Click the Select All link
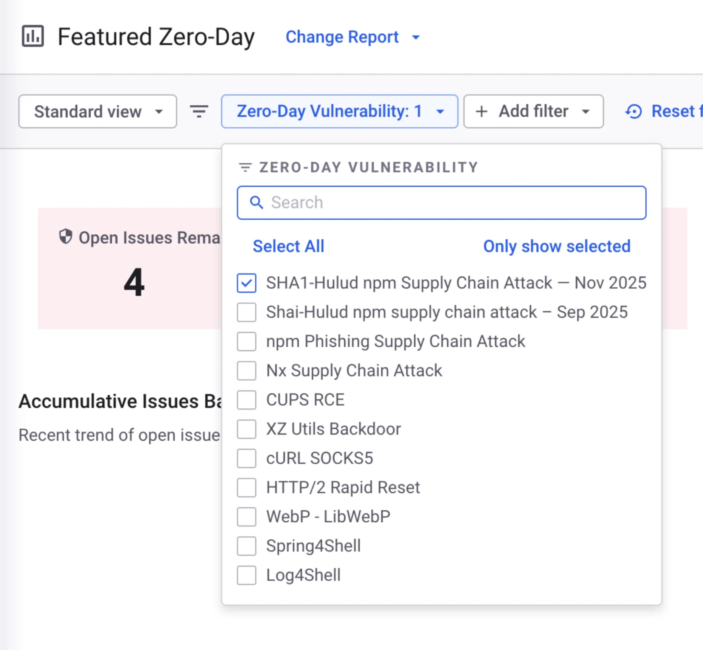Screen dimensions: 703x650 pyautogui.click(x=289, y=246)
